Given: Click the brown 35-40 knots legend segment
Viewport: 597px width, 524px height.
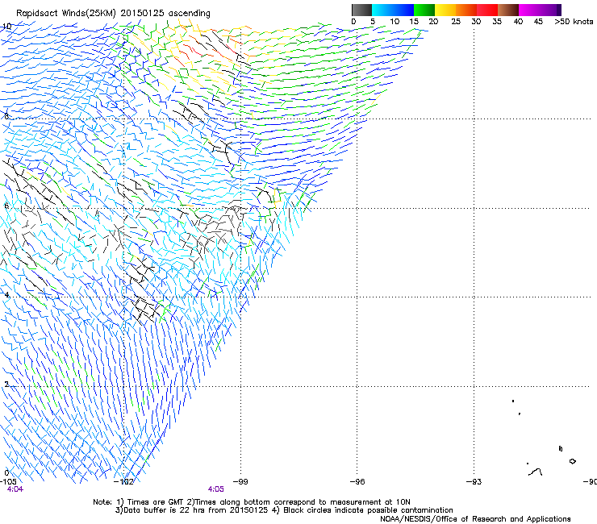Looking at the screenshot, I should (x=508, y=10).
